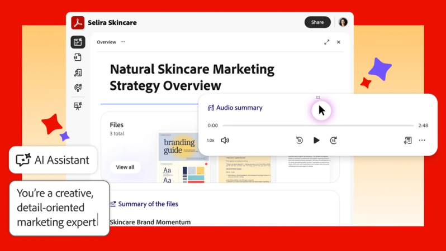Open the presentation sidebar icon
The width and height of the screenshot is (446, 251).
(78, 106)
